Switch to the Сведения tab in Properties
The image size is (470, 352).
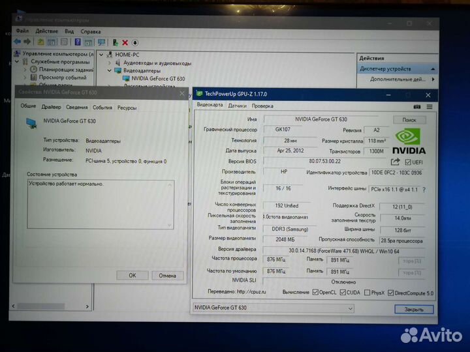pyautogui.click(x=77, y=107)
